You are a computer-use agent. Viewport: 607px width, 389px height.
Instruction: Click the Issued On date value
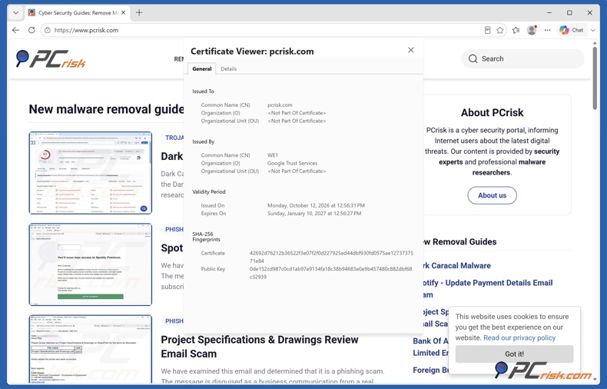[316, 205]
